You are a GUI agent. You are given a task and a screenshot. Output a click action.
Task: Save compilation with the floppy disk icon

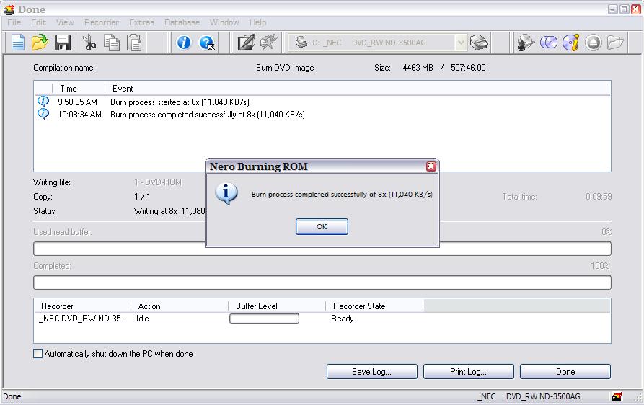pyautogui.click(x=63, y=43)
